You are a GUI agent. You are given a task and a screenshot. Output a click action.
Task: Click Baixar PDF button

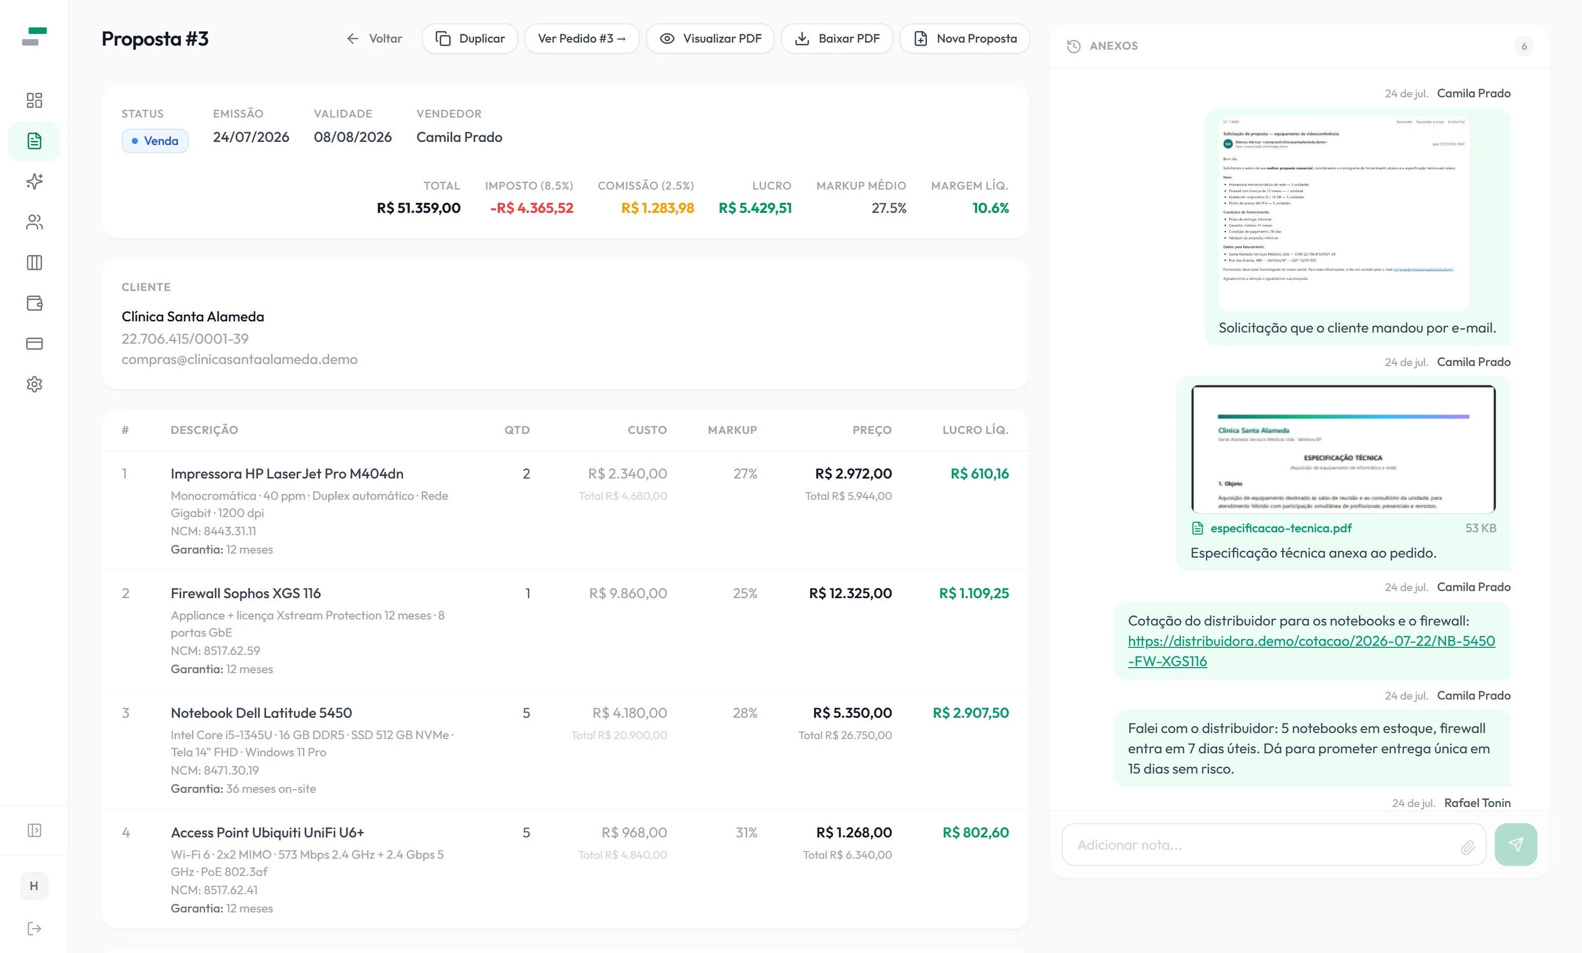(837, 39)
